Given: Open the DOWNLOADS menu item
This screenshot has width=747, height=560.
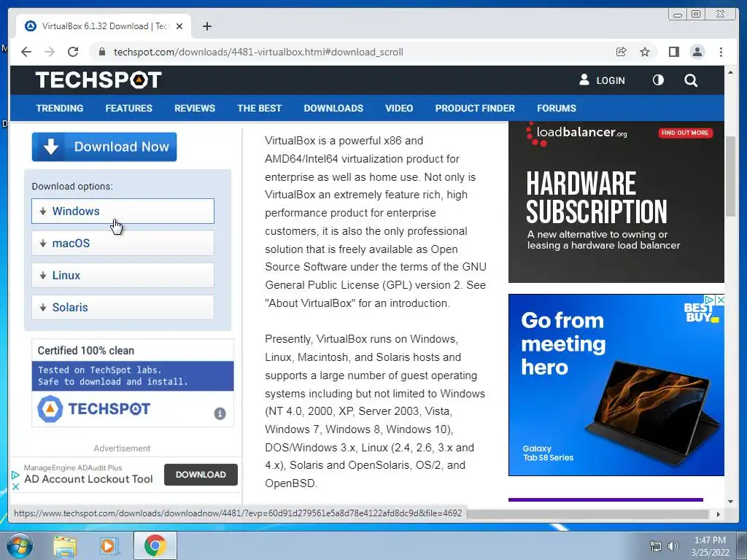Looking at the screenshot, I should pyautogui.click(x=333, y=108).
